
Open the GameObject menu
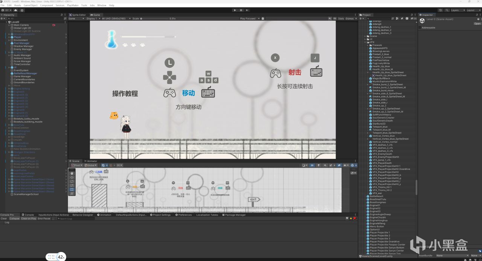point(30,5)
